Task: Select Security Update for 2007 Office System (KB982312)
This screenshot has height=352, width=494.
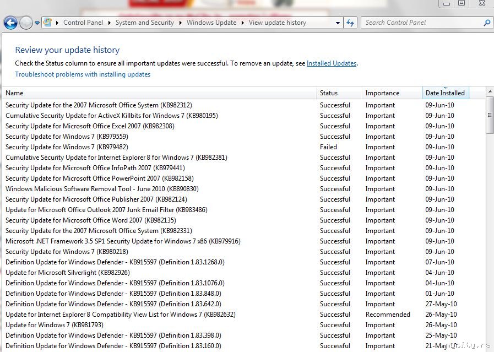Action: 244,105
